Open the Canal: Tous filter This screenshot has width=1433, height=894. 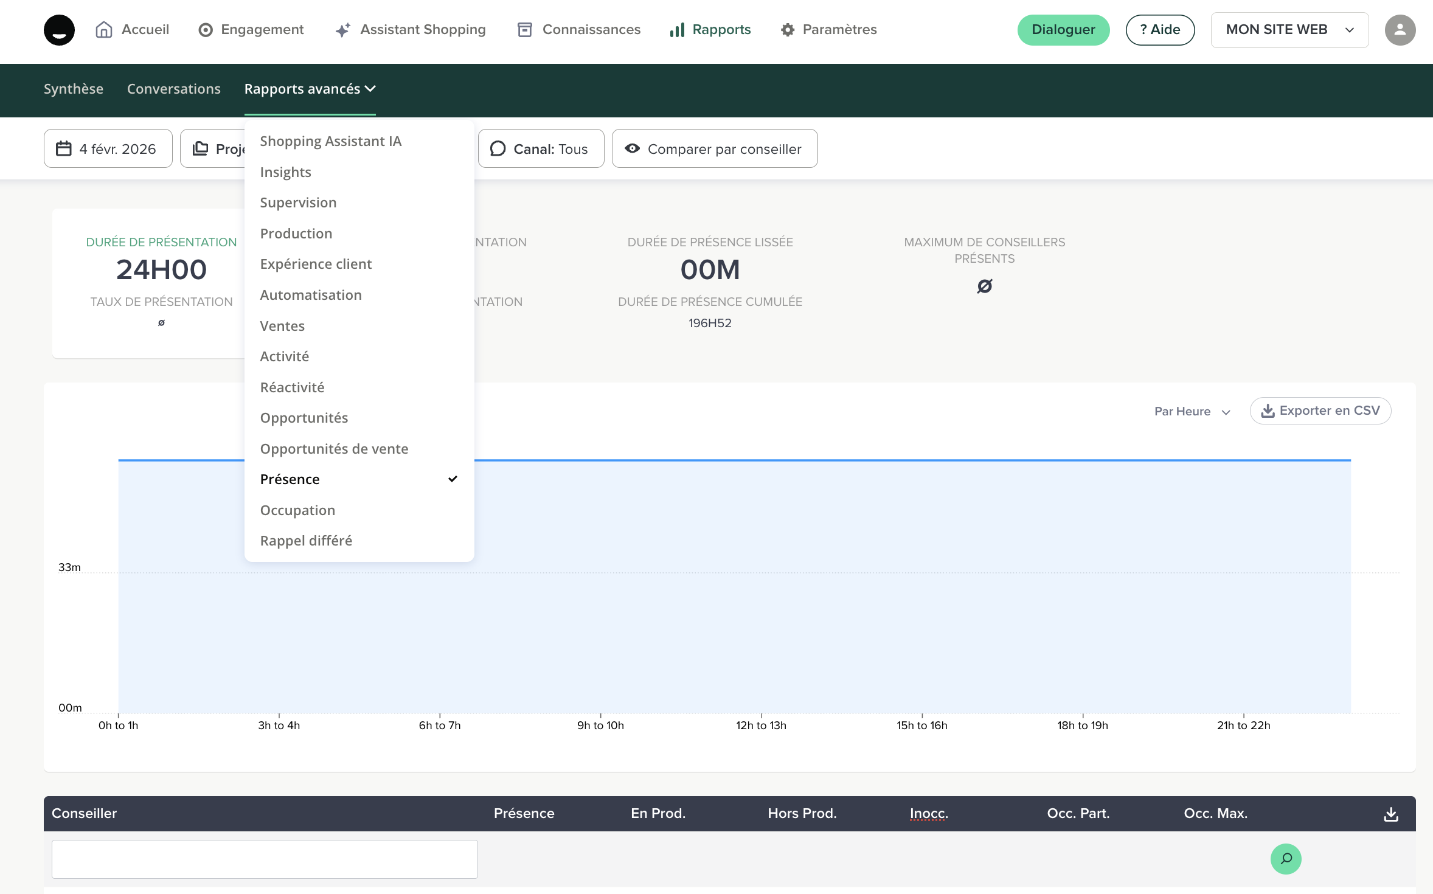(541, 149)
